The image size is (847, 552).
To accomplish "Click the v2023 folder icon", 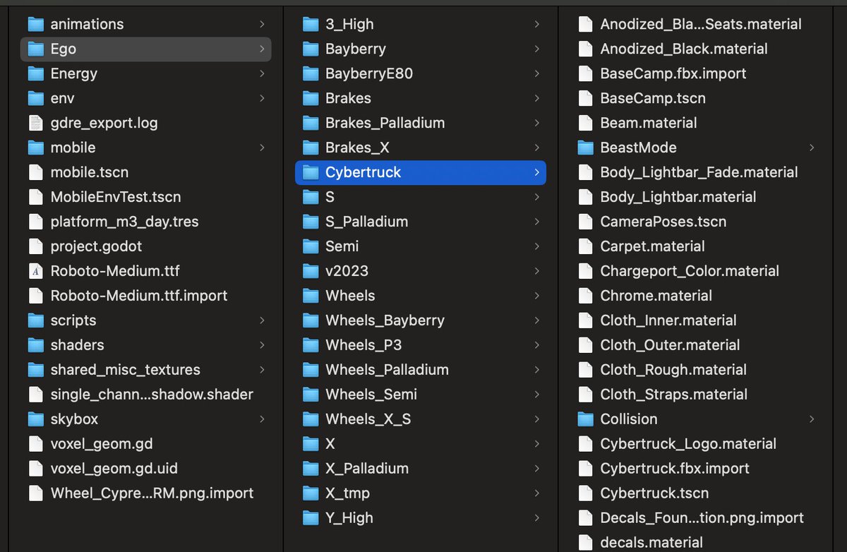I will 311,271.
